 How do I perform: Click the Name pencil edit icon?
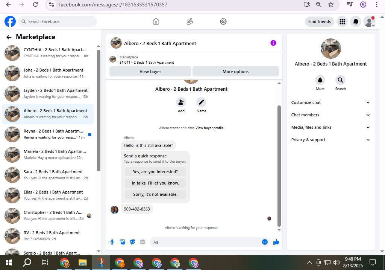point(202,102)
